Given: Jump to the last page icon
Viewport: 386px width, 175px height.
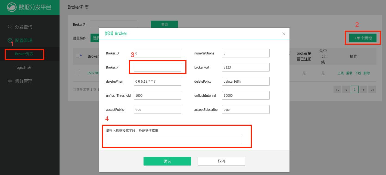Looking at the screenshot, I should pos(372,89).
